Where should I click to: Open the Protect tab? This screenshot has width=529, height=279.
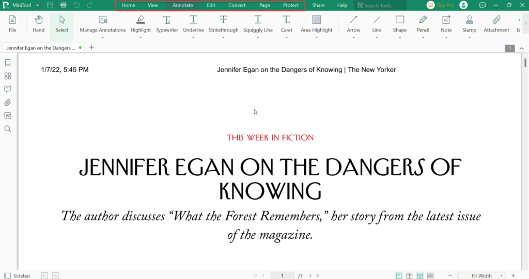click(x=291, y=5)
